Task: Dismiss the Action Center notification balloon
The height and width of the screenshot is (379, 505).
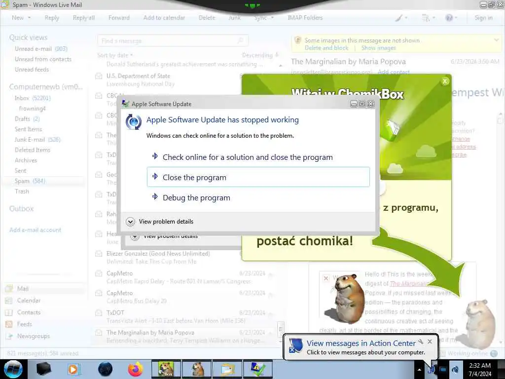Action: [x=430, y=341]
